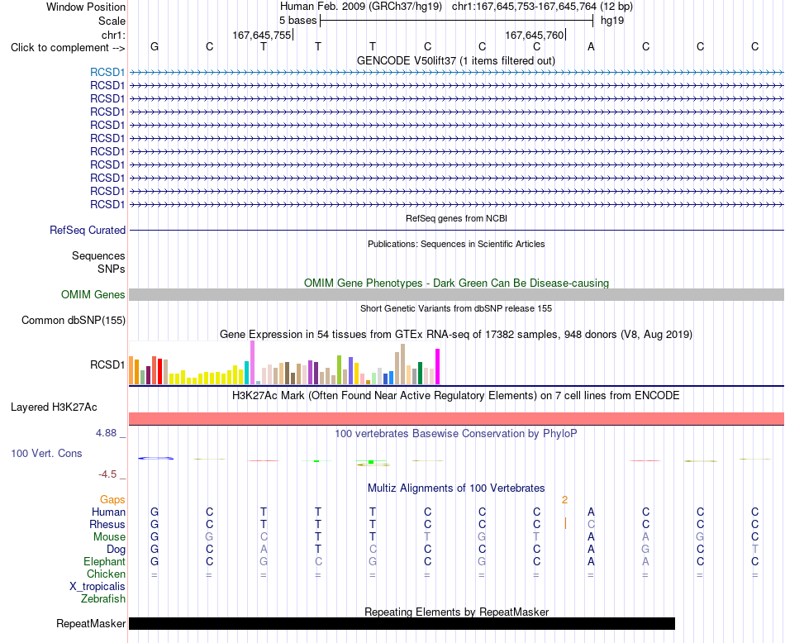The height and width of the screenshot is (643, 785).
Task: Open the GTEx Gene Expression track title
Action: coord(456,335)
